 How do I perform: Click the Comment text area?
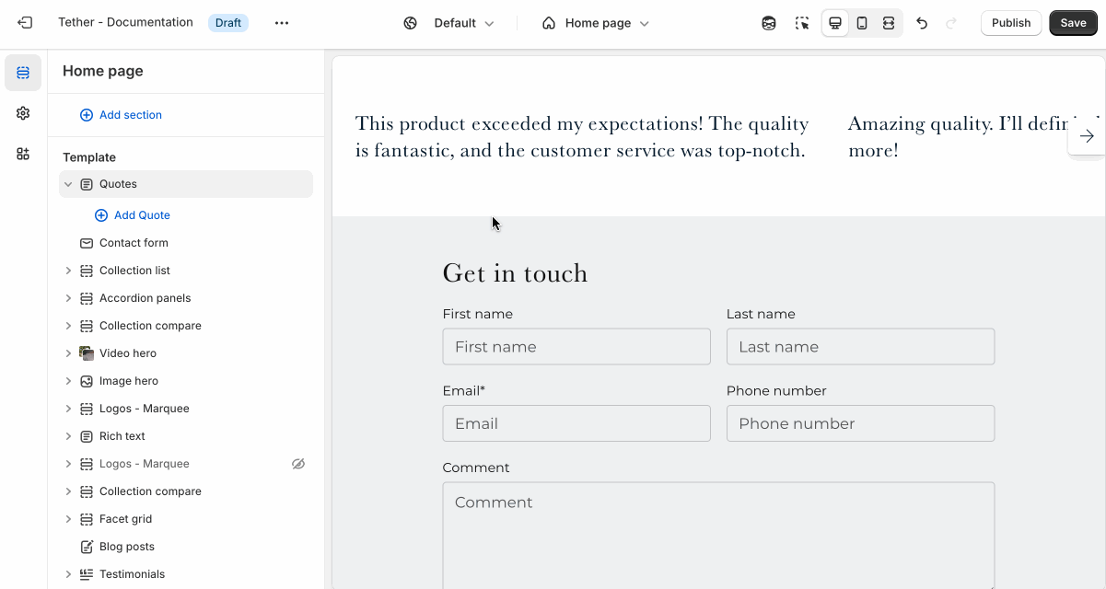pyautogui.click(x=718, y=536)
